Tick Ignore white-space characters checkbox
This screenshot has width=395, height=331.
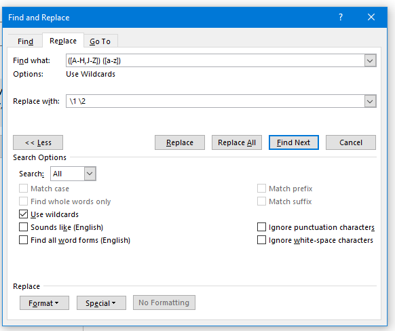(x=261, y=240)
